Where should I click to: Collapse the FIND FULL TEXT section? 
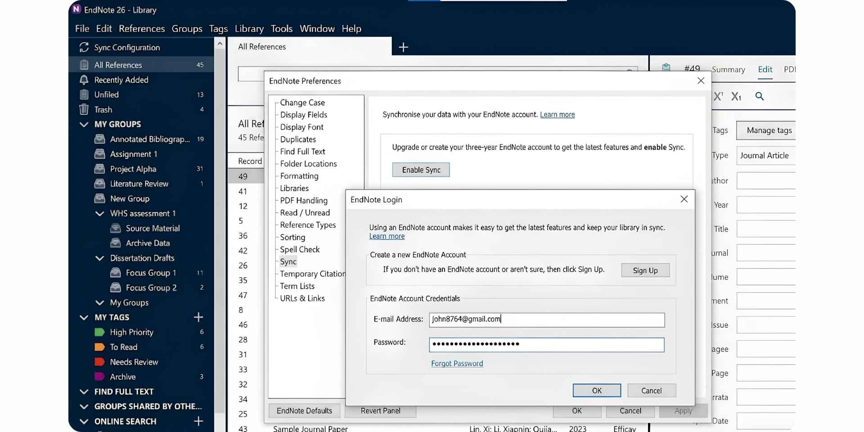click(84, 391)
